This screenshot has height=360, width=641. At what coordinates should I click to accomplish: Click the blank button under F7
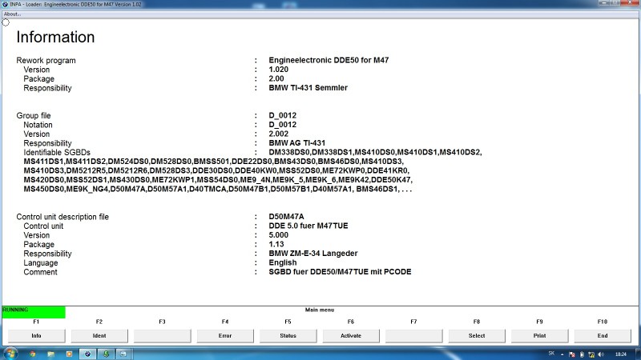point(413,335)
